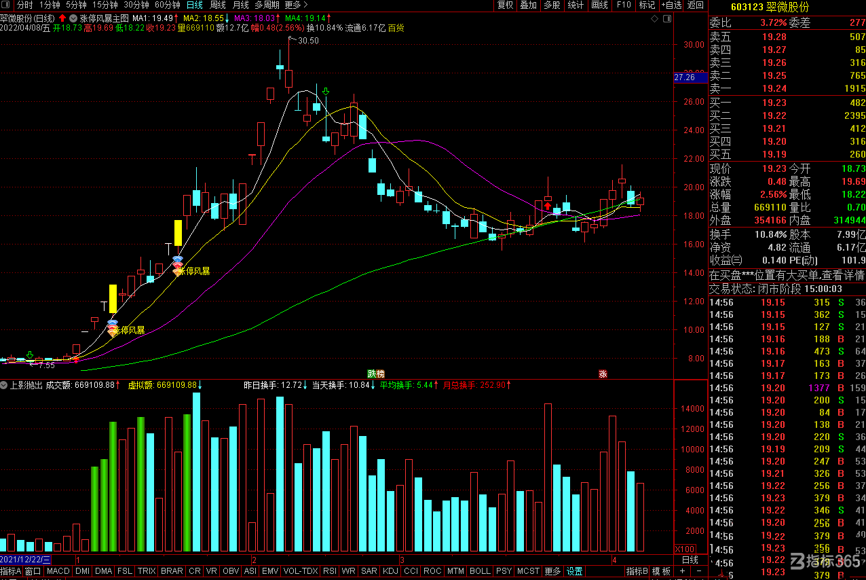Image resolution: width=866 pixels, height=580 pixels.
Task: Select the FSL indicator tab
Action: pos(125,571)
